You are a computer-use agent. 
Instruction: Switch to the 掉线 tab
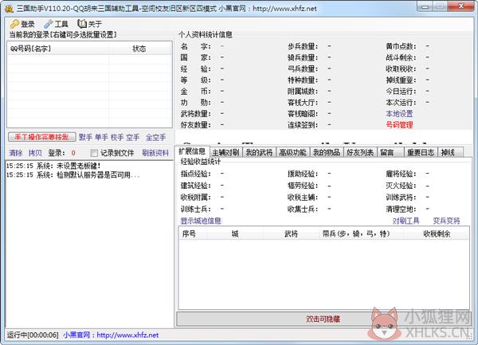coord(451,152)
